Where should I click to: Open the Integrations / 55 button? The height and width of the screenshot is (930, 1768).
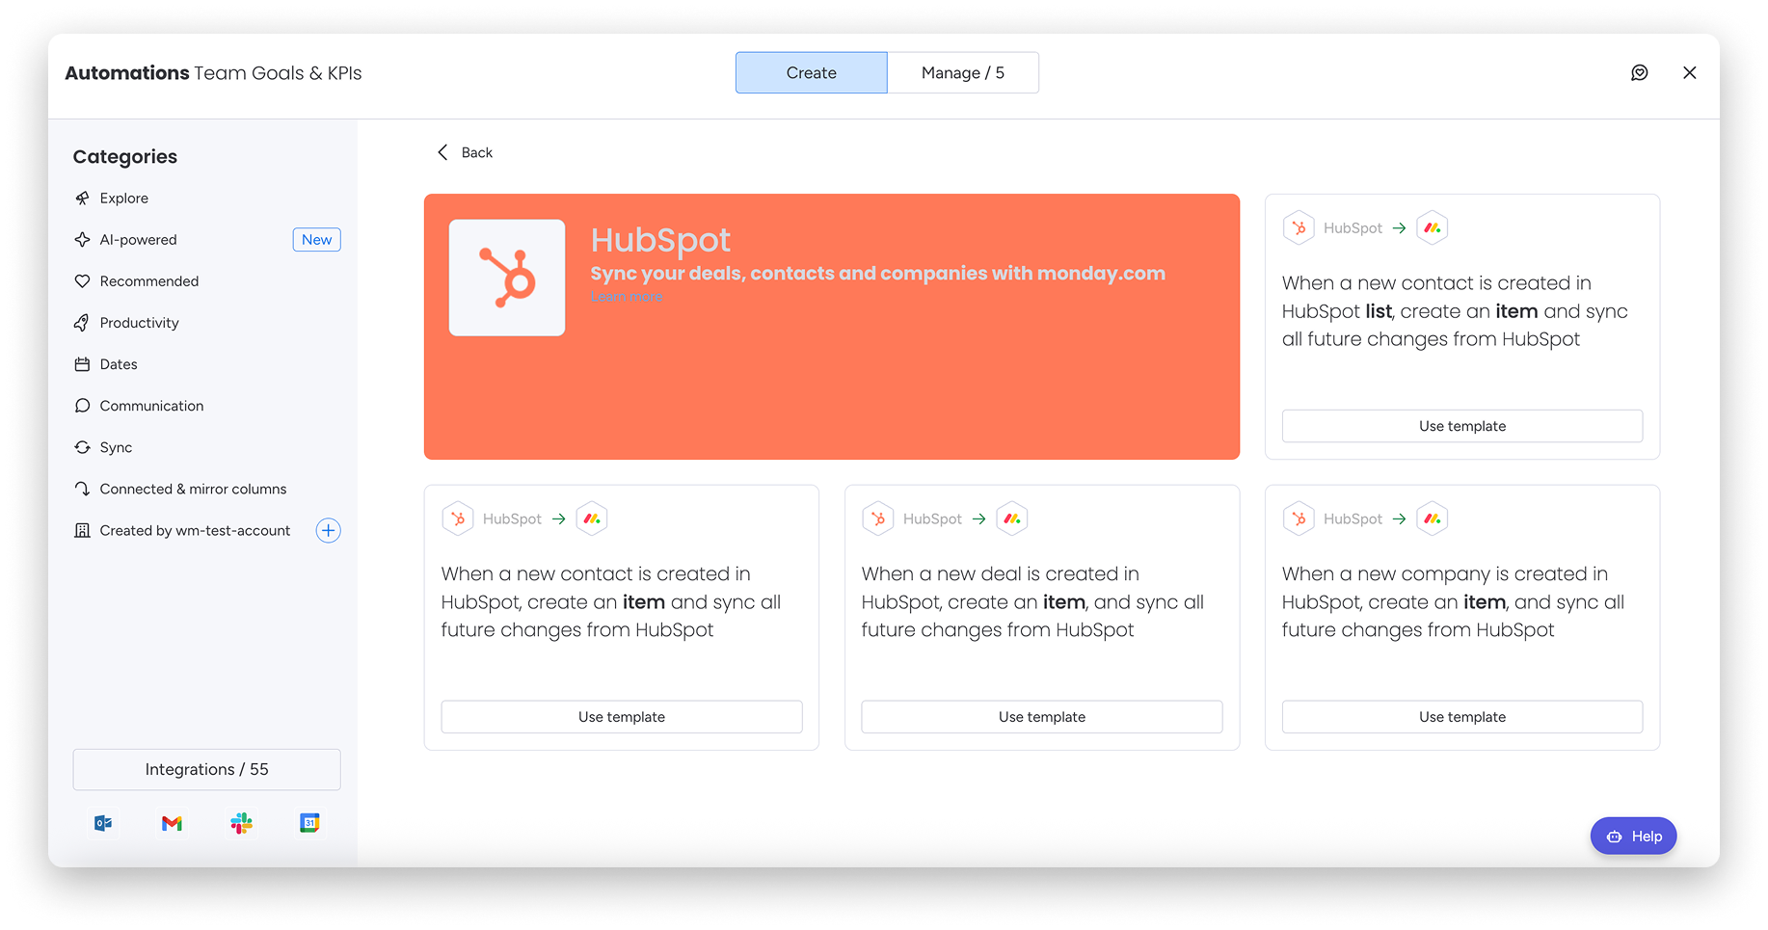pos(206,770)
